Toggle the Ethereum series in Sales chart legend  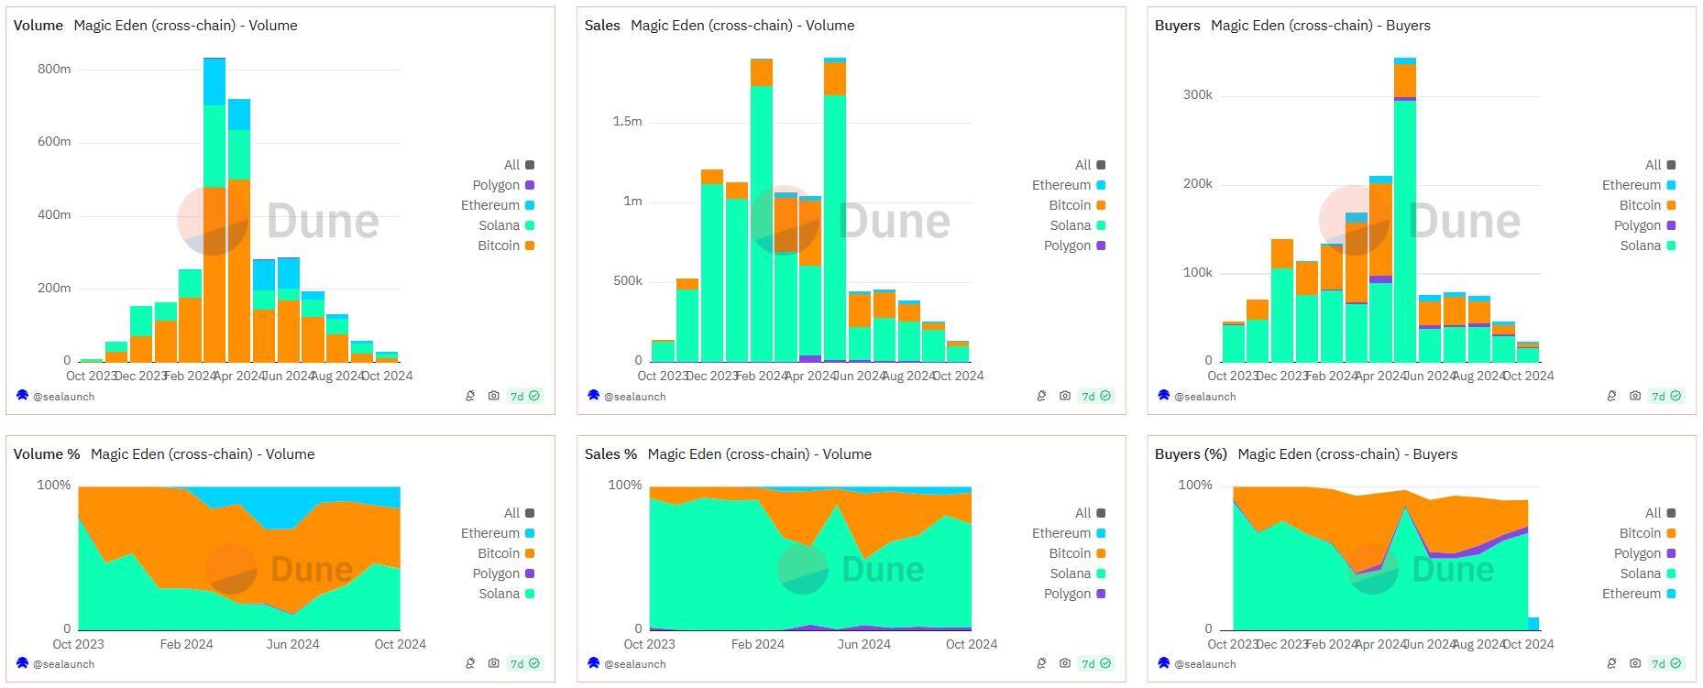(1069, 185)
